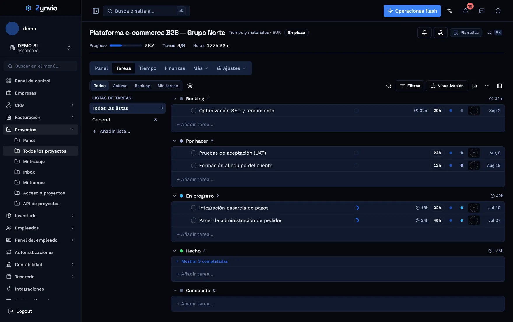Open the task search magnifier icon
Screen dimensions: 513x322
[389, 86]
